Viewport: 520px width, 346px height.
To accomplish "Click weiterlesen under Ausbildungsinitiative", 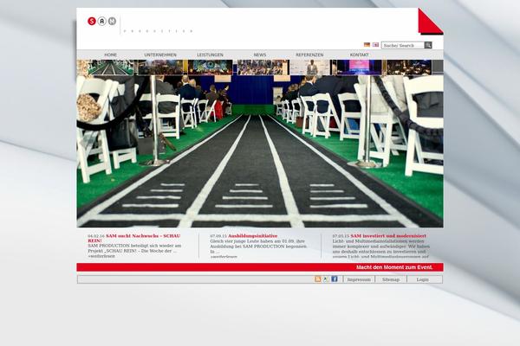I will tap(224, 256).
